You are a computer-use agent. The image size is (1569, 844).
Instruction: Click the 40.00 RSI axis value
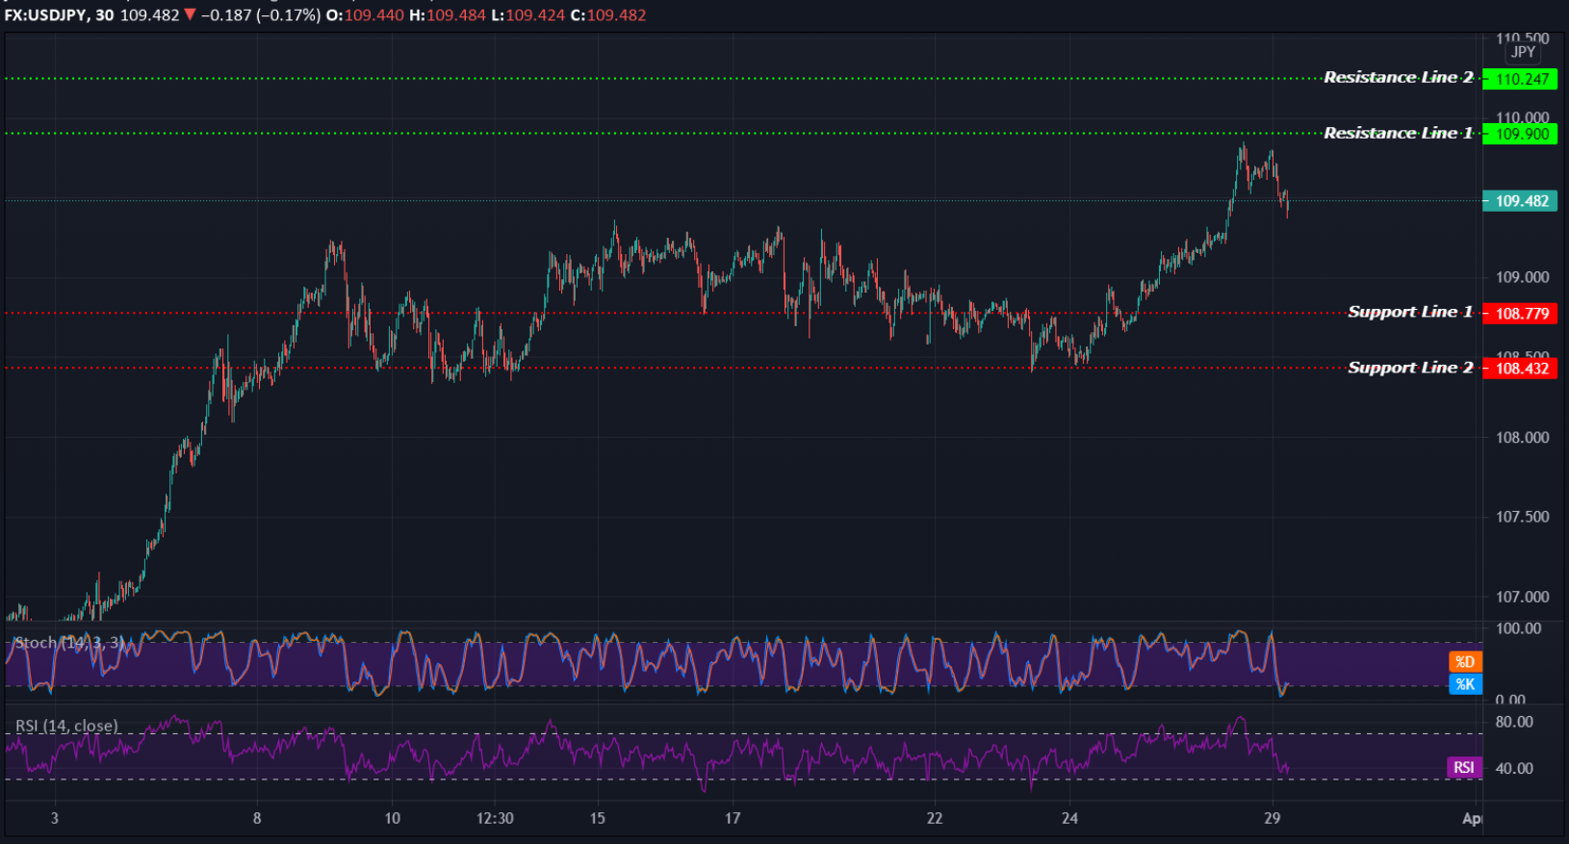[x=1514, y=768]
